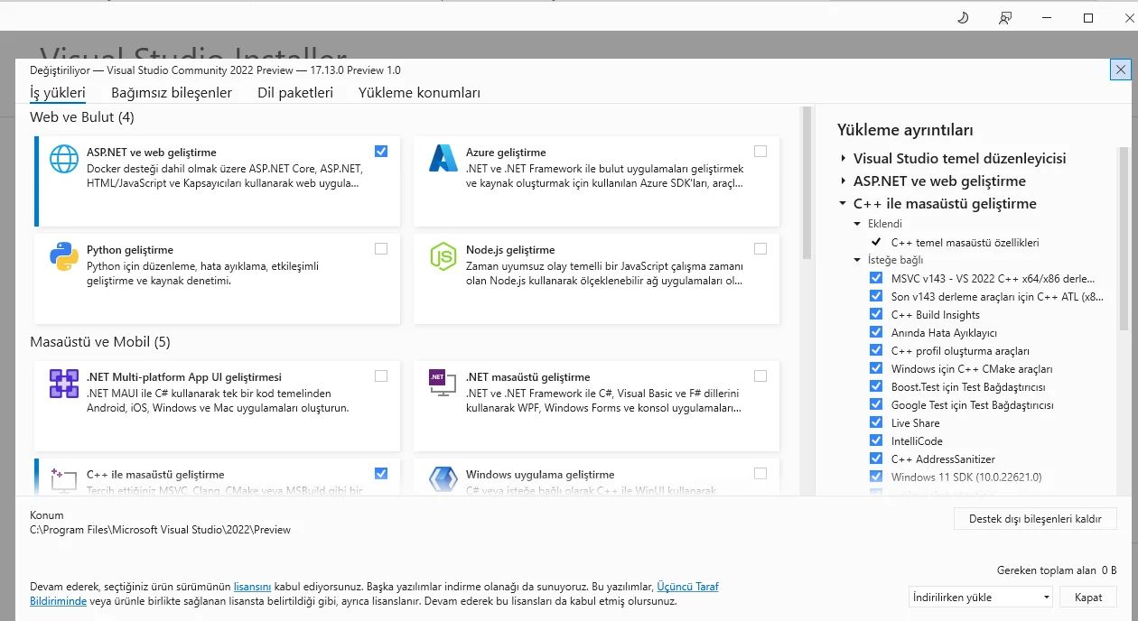Click the Masaüstü ve Mobil (5) heading
Viewport: 1138px width, 621px height.
pos(100,342)
